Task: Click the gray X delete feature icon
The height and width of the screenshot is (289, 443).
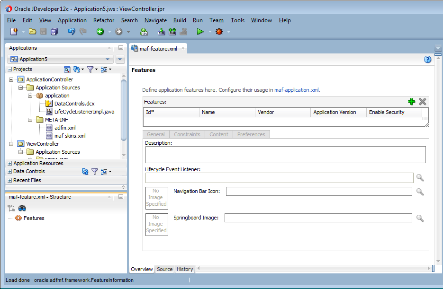Action: coord(423,102)
